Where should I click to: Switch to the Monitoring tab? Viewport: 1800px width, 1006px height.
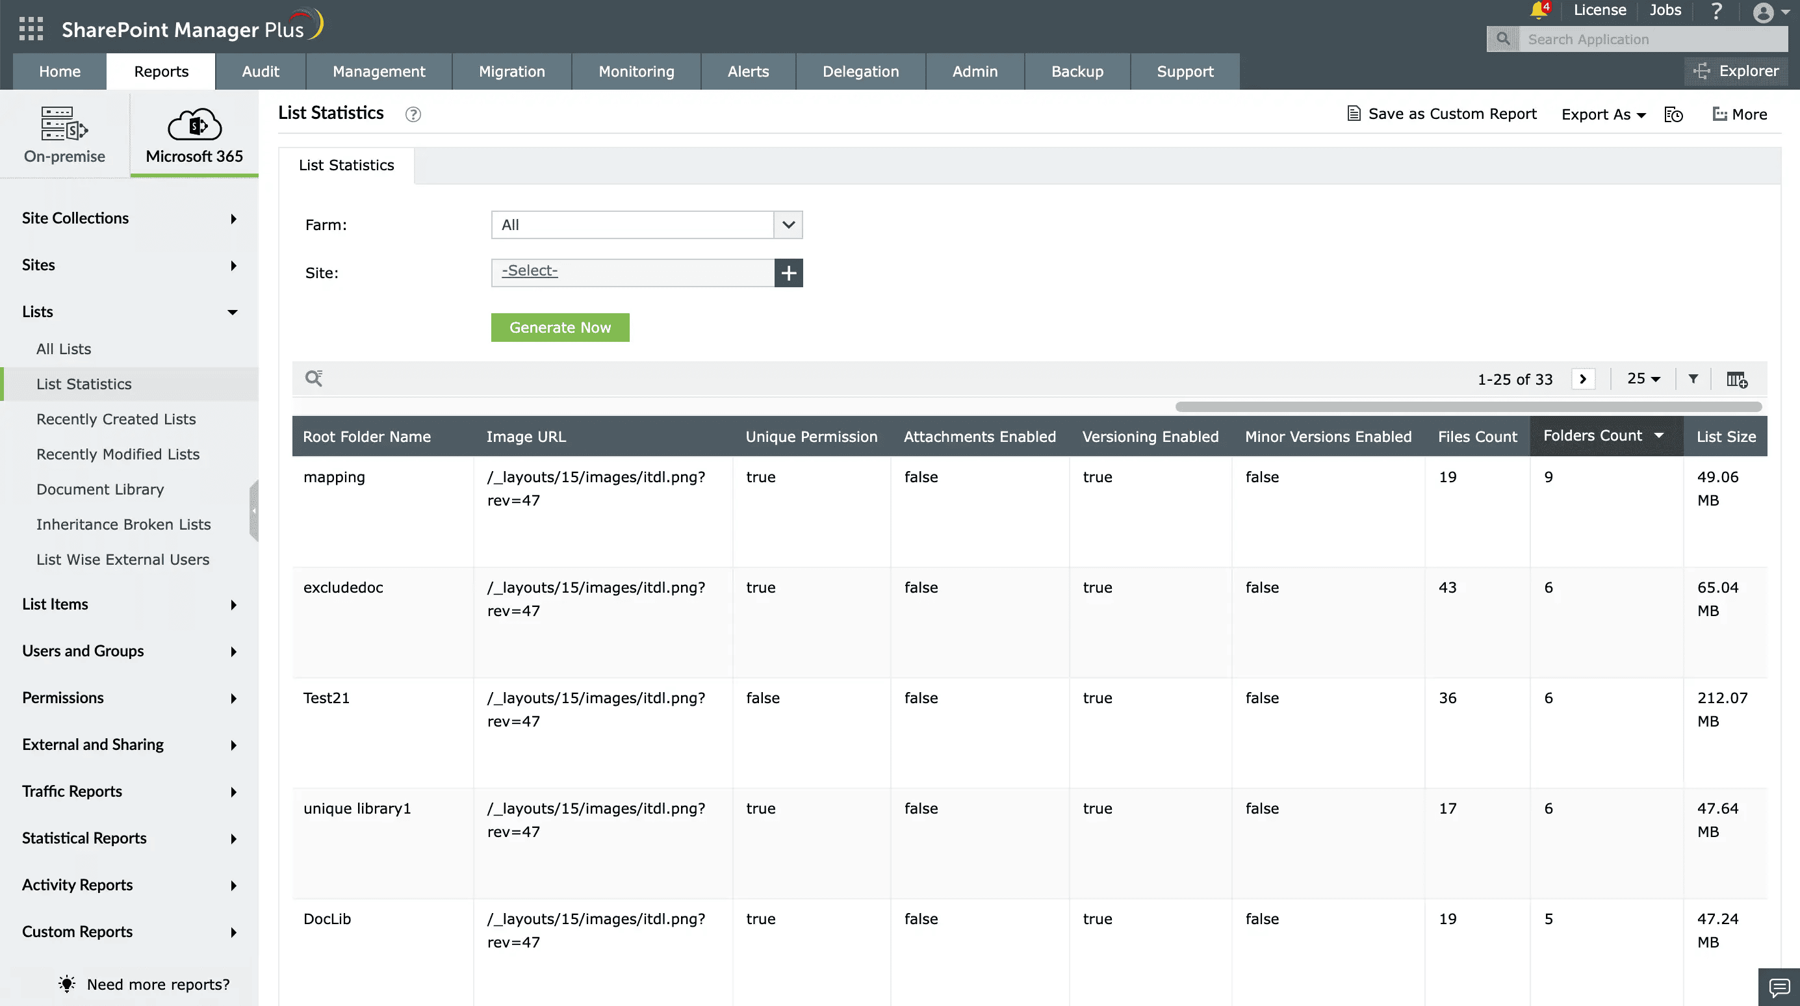(636, 71)
